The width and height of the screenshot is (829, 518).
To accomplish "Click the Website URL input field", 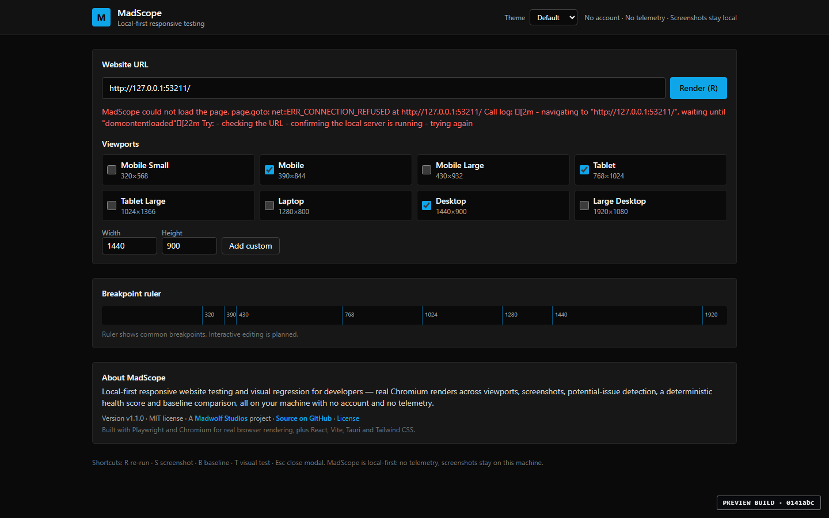I will (x=383, y=88).
